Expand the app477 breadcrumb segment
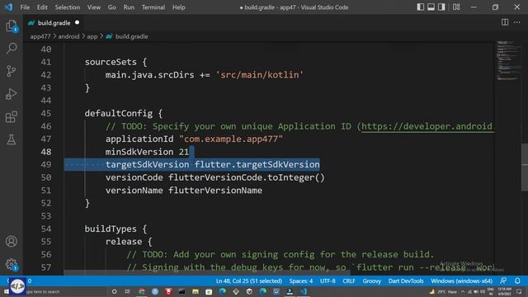The width and height of the screenshot is (528, 297). (40, 36)
